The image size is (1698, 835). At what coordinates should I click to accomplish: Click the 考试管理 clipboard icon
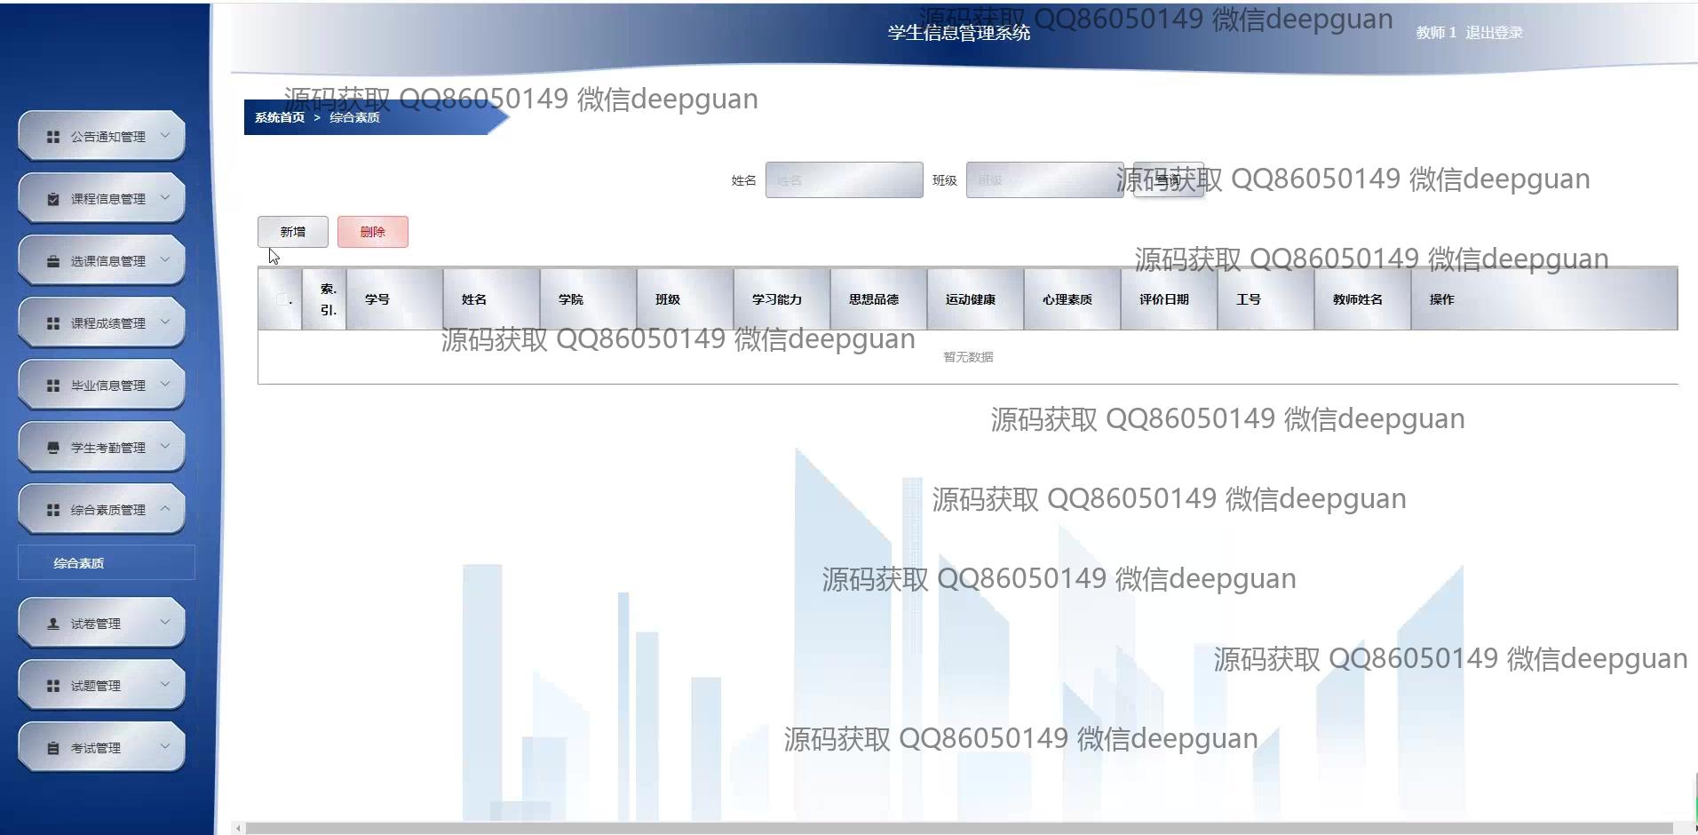(53, 748)
